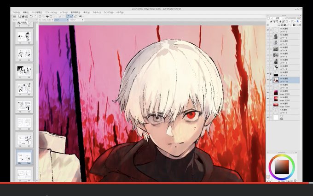Click the Scale/Rotate transform icon
This screenshot has height=196, width=313.
tap(51, 17)
